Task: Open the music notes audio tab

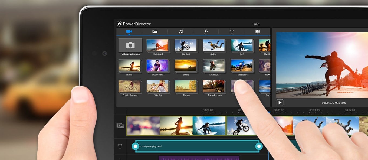Action: [180, 31]
